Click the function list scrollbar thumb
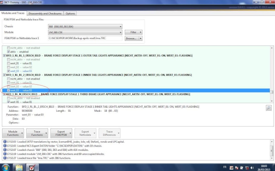 point(272,92)
